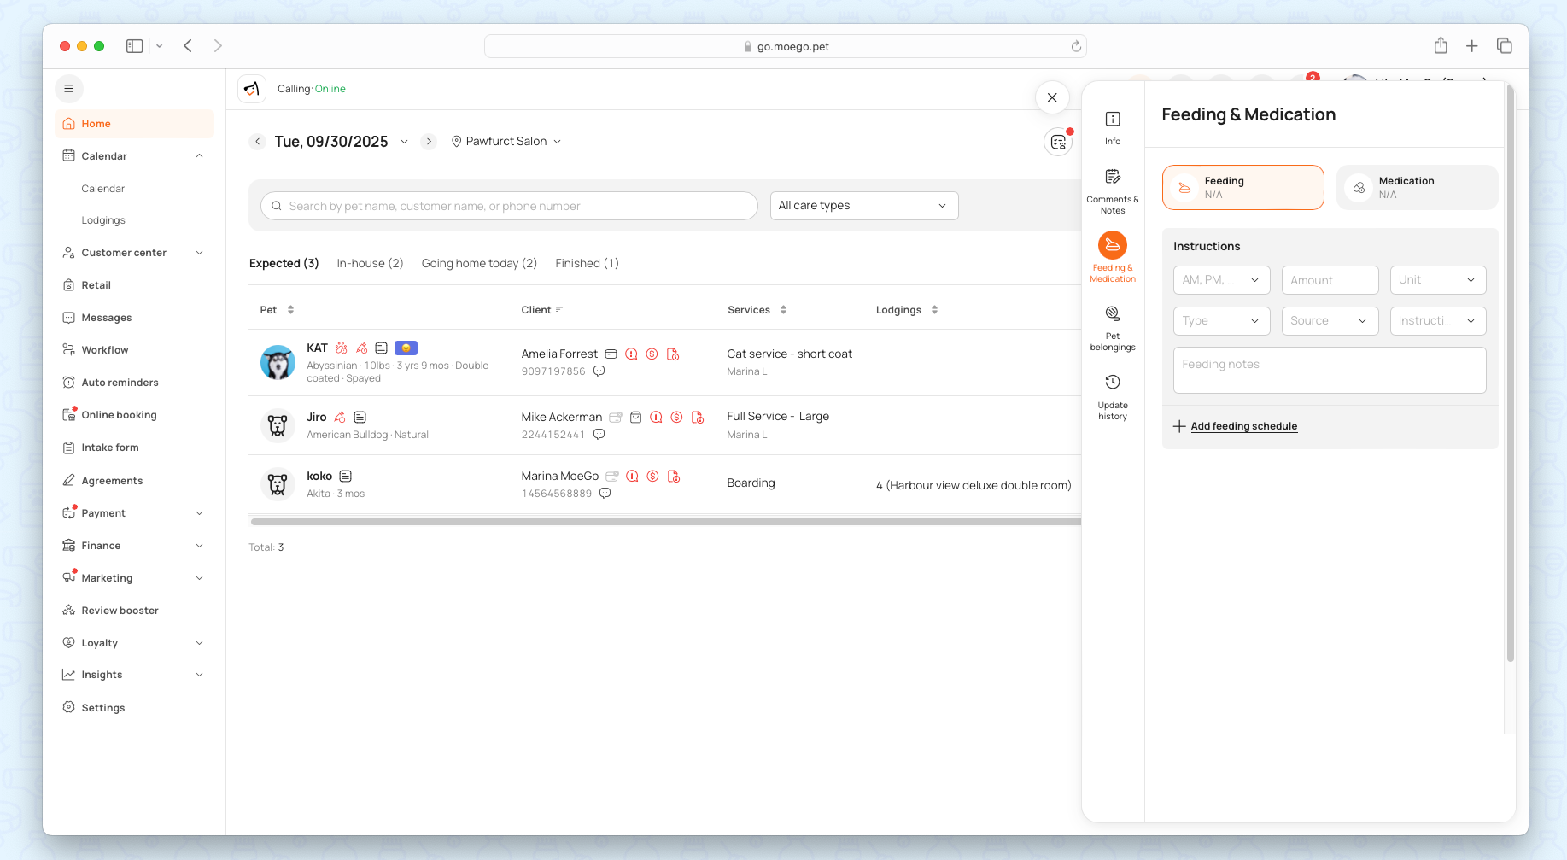Click Add feeding schedule link

(1243, 426)
